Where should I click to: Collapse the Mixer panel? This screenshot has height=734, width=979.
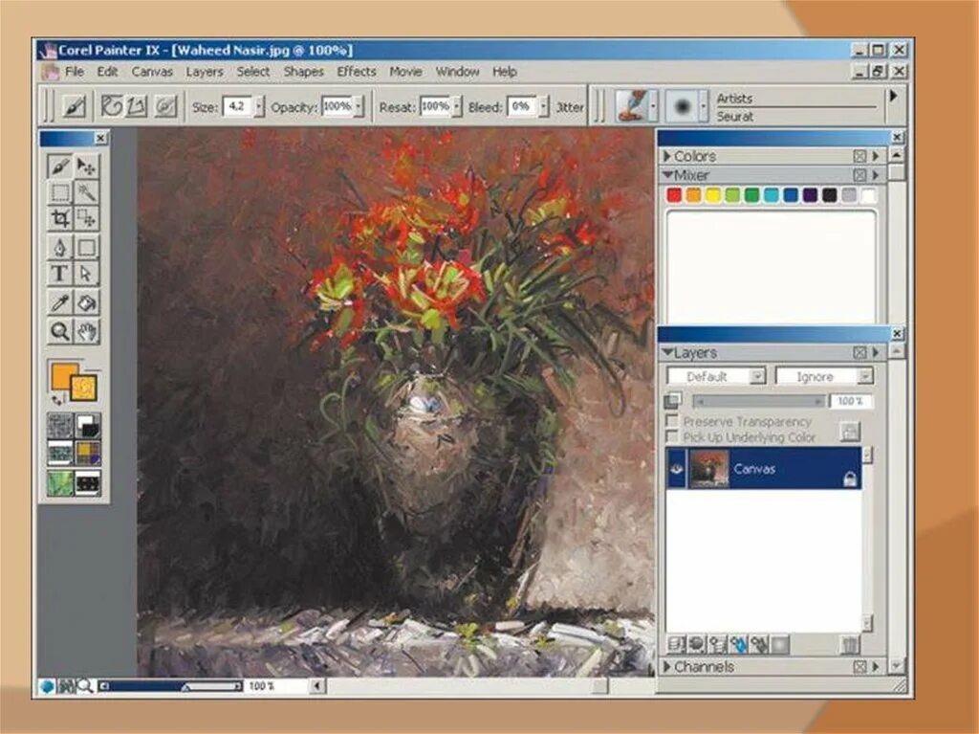[667, 174]
